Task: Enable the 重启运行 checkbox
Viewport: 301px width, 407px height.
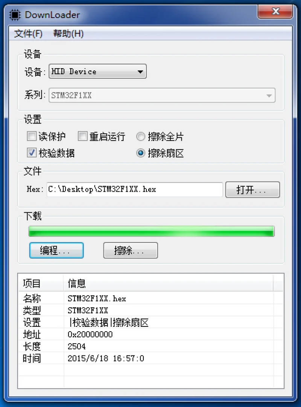Action: [83, 136]
